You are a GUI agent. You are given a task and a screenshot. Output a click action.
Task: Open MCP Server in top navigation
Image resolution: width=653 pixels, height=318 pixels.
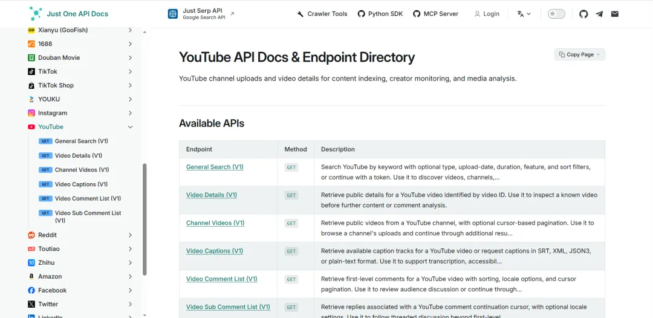tap(435, 14)
